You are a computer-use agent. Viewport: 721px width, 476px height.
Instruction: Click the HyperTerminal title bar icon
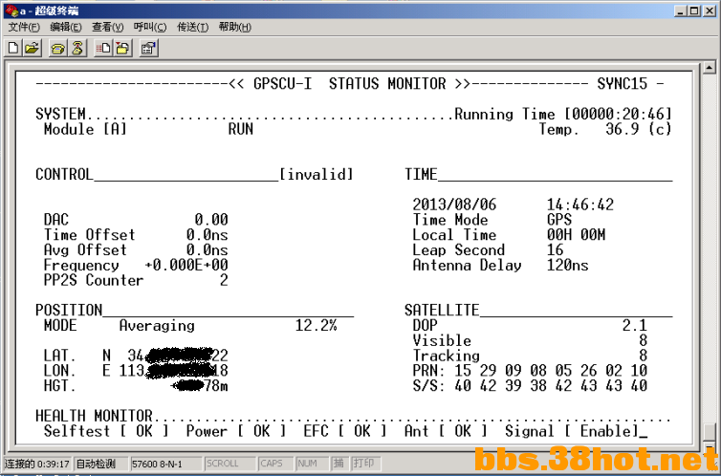(11, 11)
